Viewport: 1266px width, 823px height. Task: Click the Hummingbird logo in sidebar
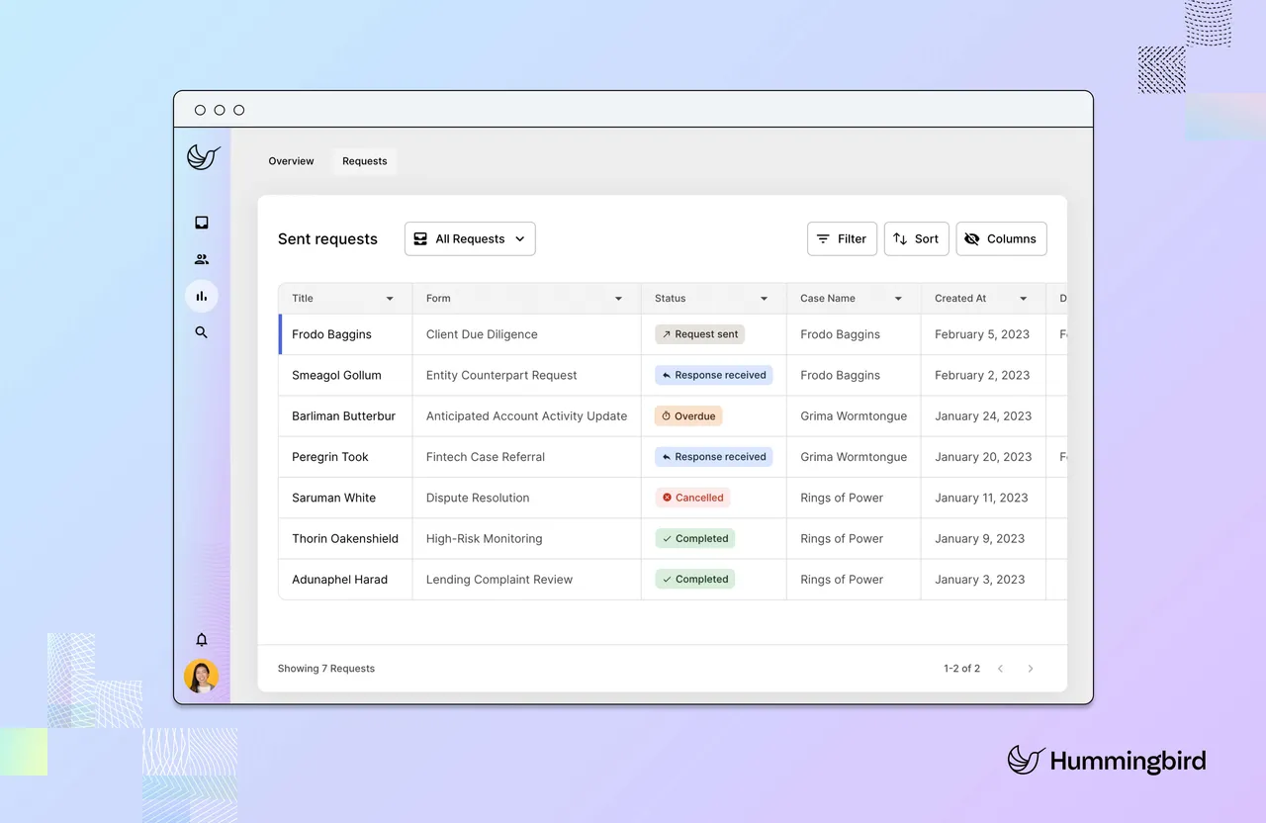click(203, 157)
